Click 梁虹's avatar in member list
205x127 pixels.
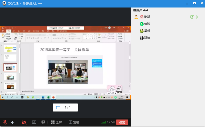pos(142,31)
